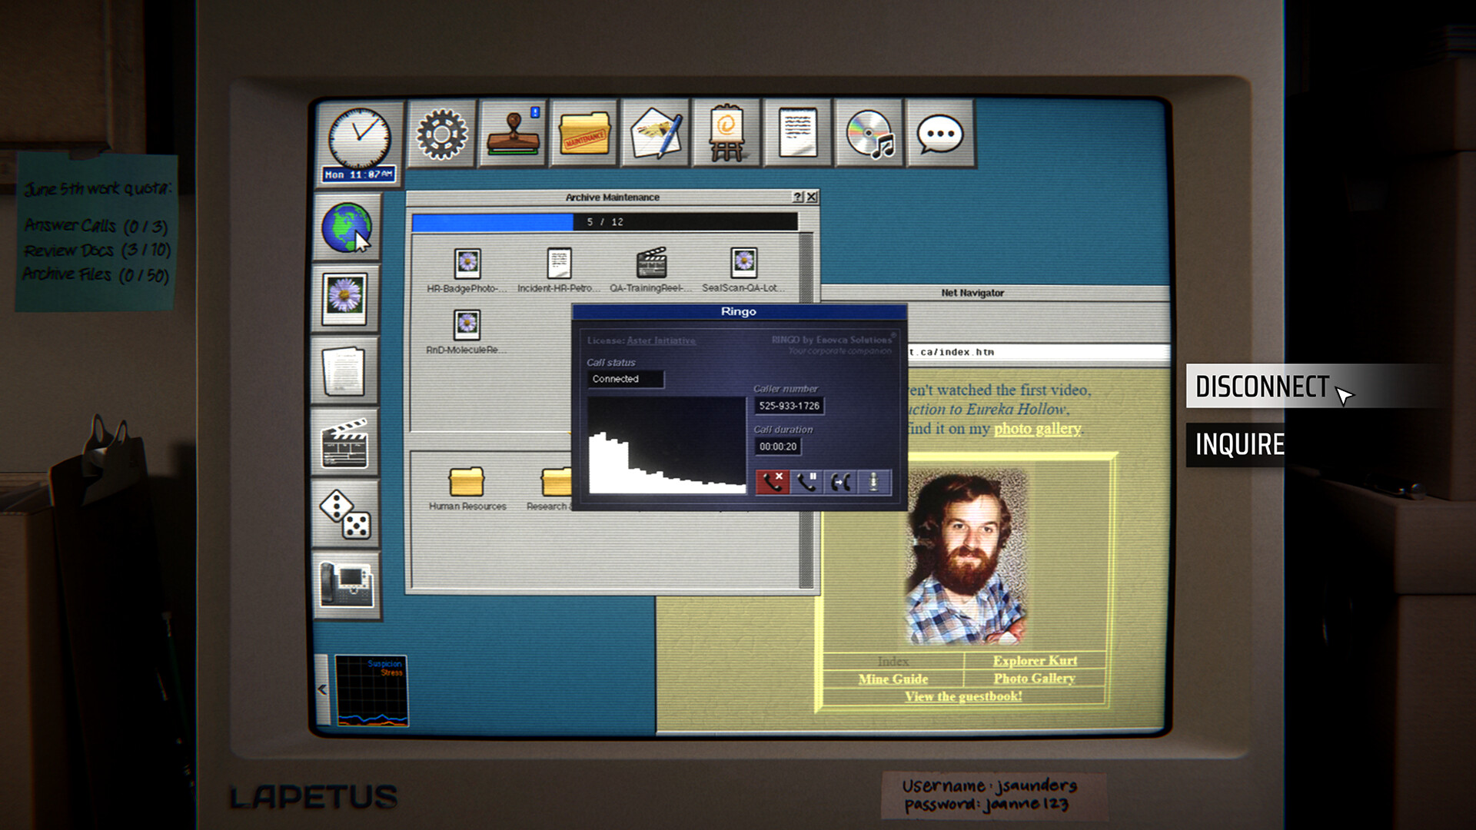Image resolution: width=1476 pixels, height=830 pixels.
Task: Put the Ringo call on hold
Action: pos(806,482)
